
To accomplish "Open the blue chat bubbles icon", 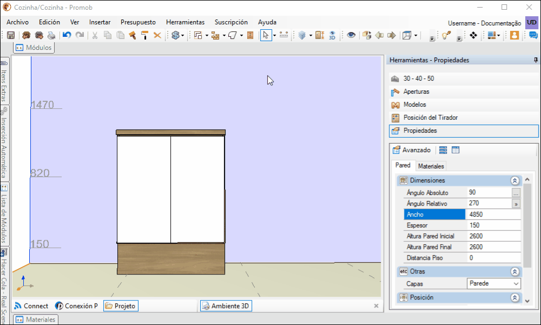I will (533, 35).
